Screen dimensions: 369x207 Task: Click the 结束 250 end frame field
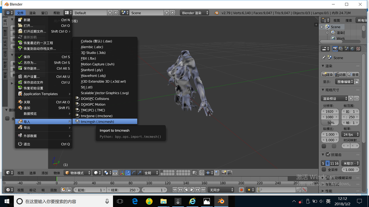(x=123, y=190)
